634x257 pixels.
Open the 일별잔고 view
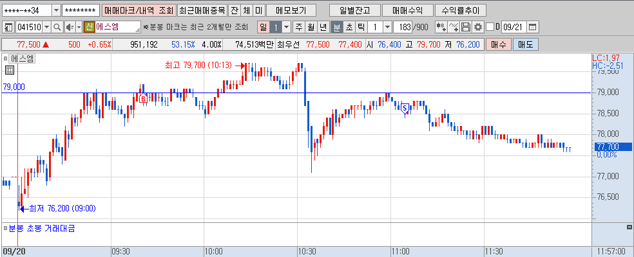(354, 10)
